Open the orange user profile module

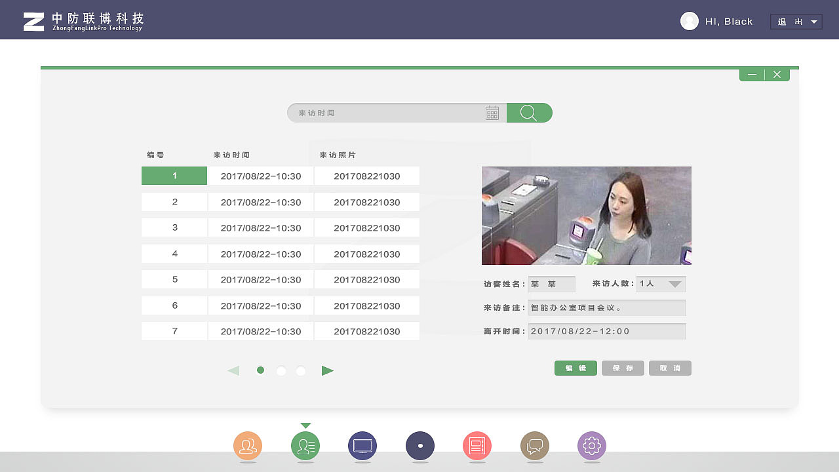coord(248,446)
